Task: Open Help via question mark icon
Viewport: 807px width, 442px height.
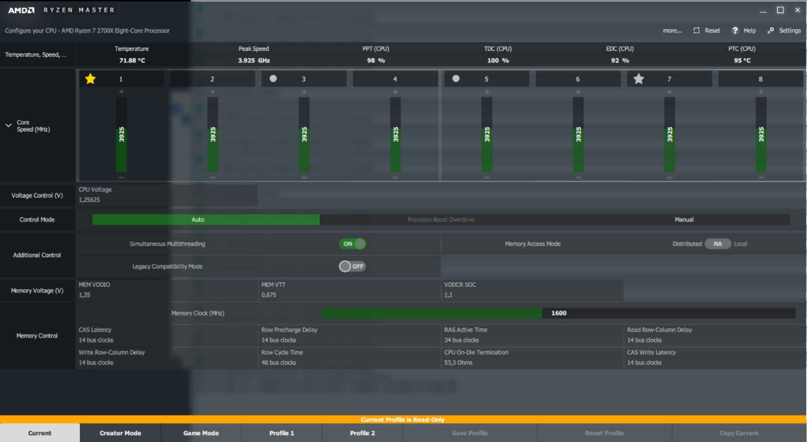Action: coord(735,30)
